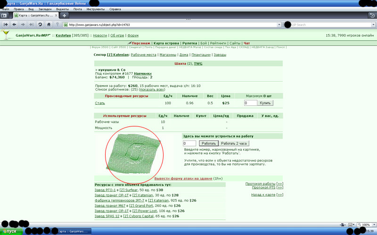The image size is (377, 235).
Task: Click the Rewind to first page icon
Action: point(6,24)
